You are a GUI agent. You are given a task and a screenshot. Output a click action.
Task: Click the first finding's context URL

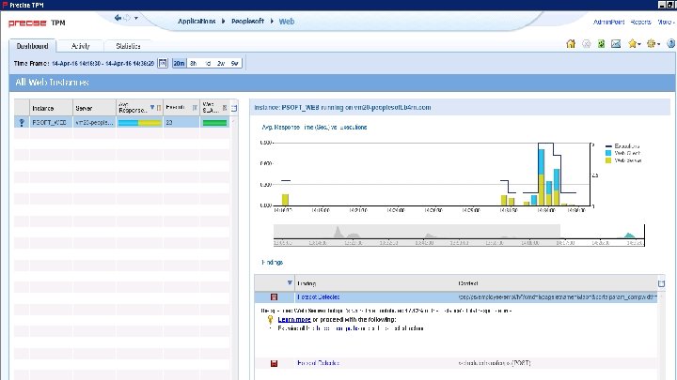[x=558, y=296]
